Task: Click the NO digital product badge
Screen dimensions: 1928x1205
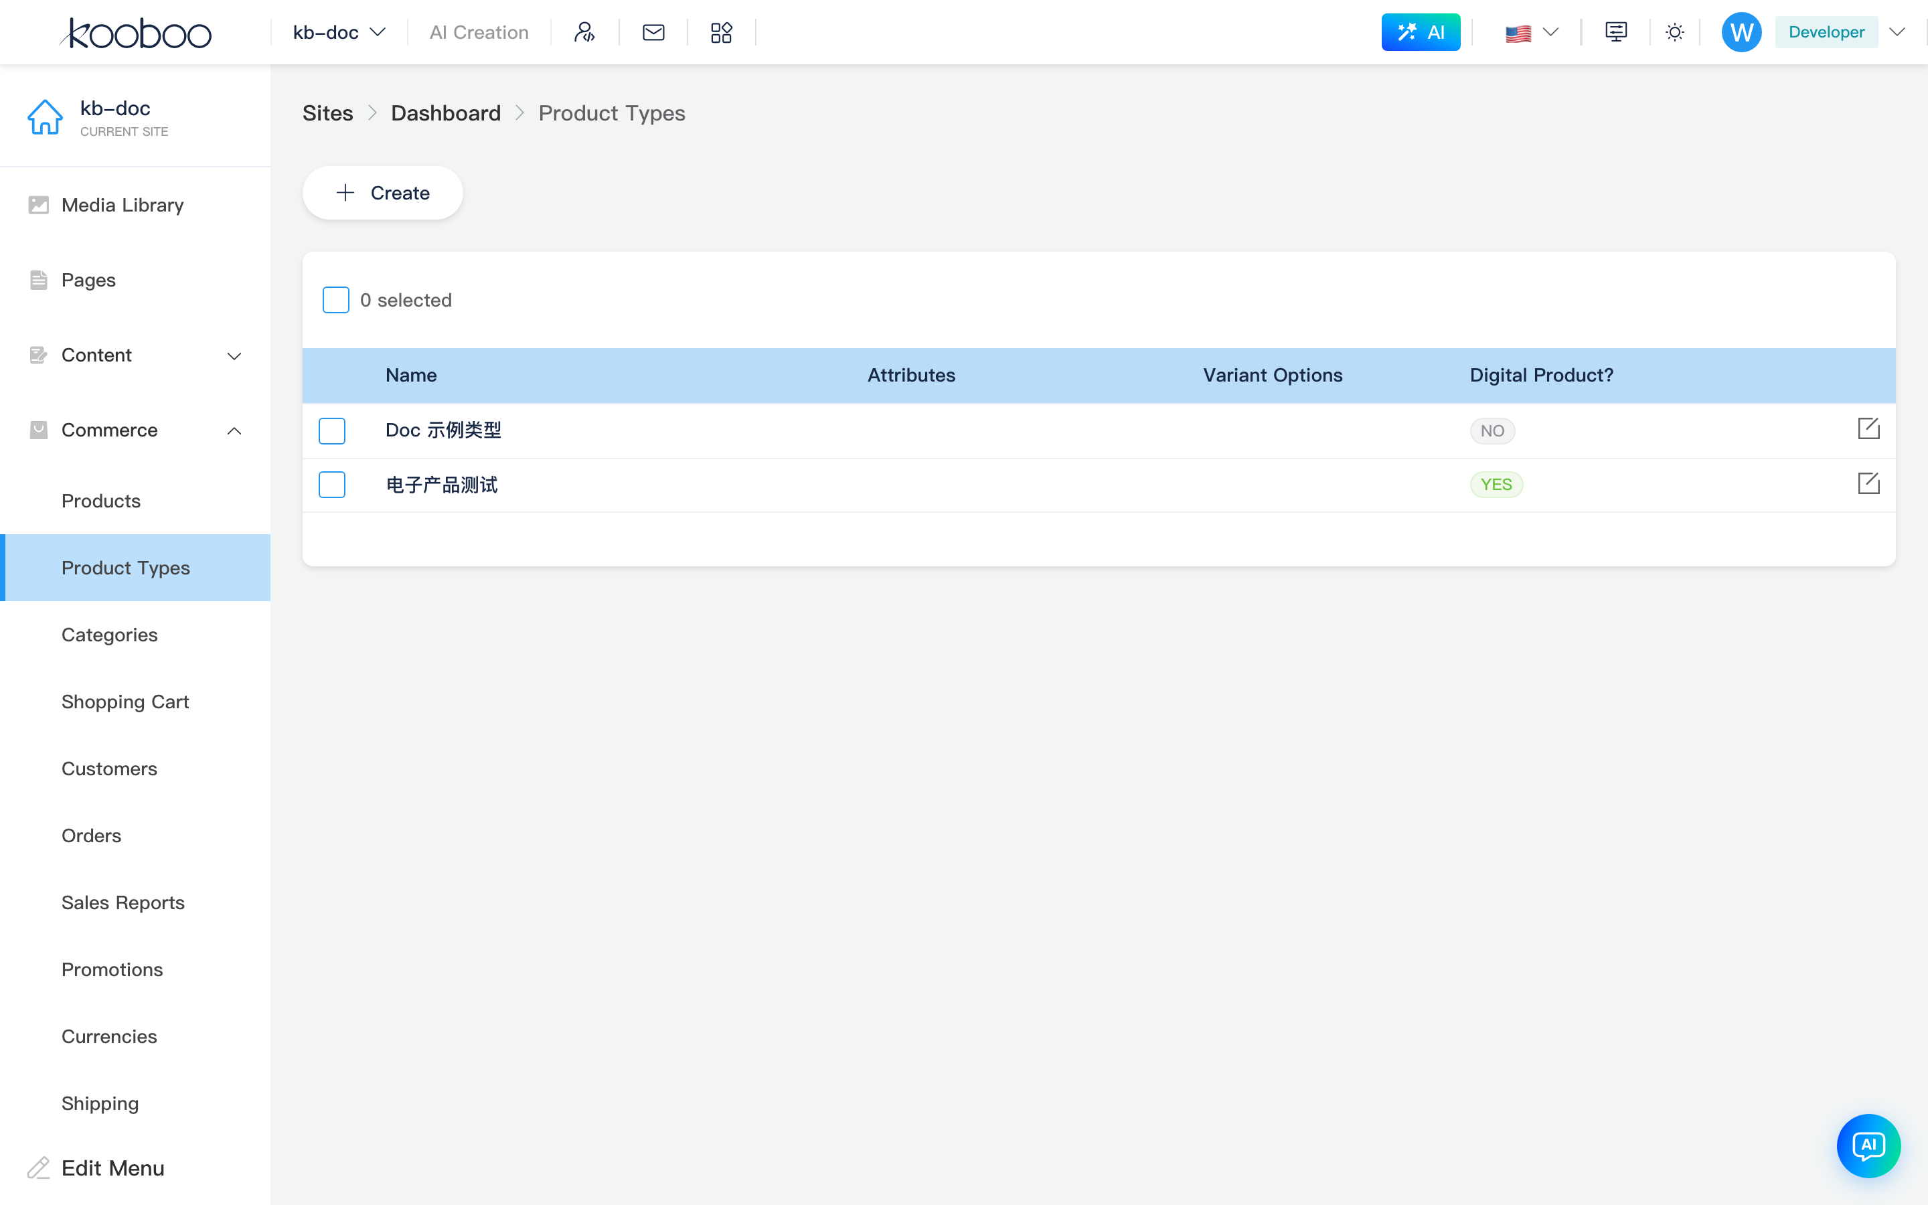Action: (1492, 431)
